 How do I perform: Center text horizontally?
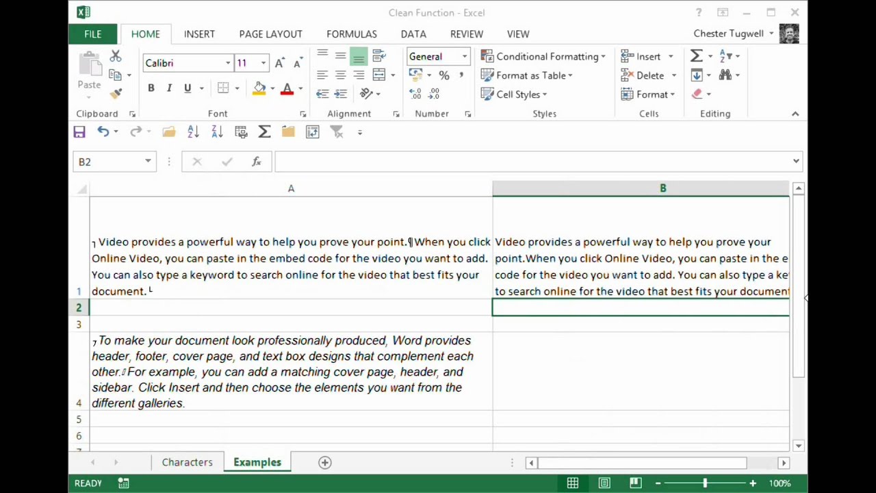pyautogui.click(x=340, y=75)
